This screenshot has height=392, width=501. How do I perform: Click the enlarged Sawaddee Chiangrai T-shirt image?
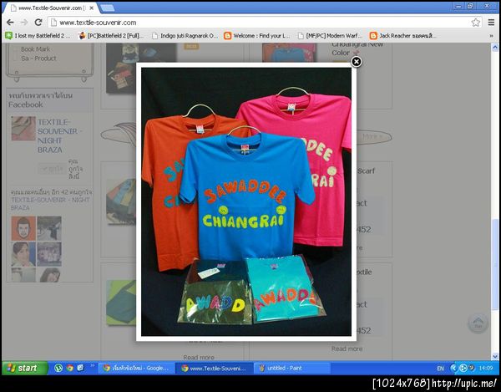point(246,201)
